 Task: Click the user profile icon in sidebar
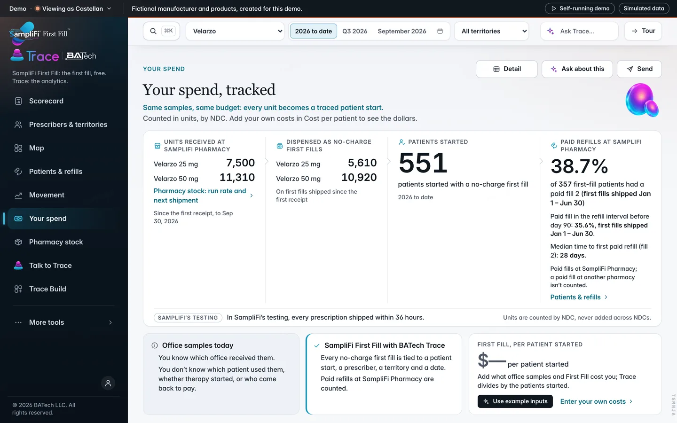tap(108, 383)
